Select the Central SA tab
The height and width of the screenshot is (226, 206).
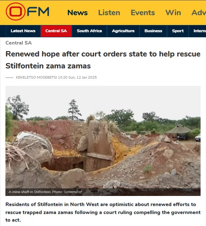pos(56,31)
